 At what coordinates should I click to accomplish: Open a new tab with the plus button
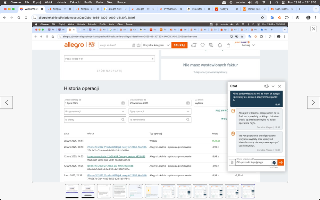pos(299,9)
